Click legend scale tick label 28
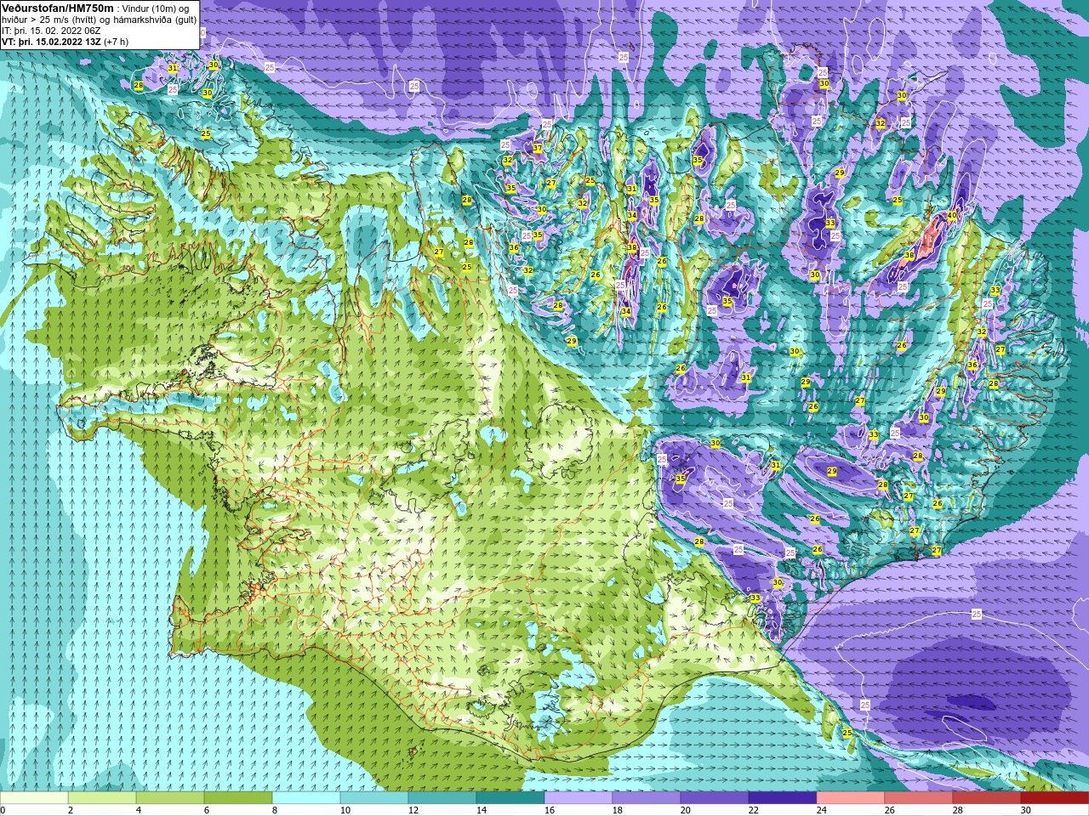 point(958,810)
